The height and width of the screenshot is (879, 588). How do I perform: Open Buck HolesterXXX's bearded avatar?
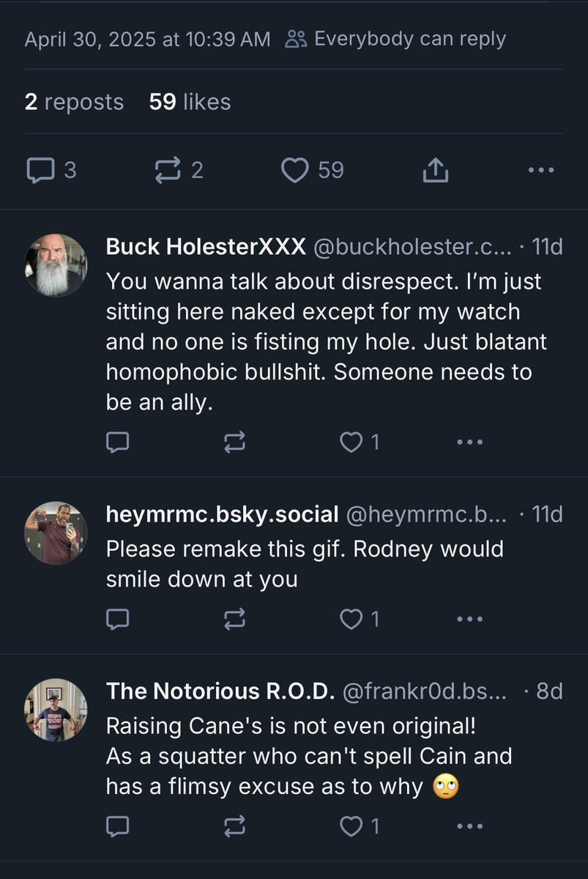pyautogui.click(x=56, y=265)
